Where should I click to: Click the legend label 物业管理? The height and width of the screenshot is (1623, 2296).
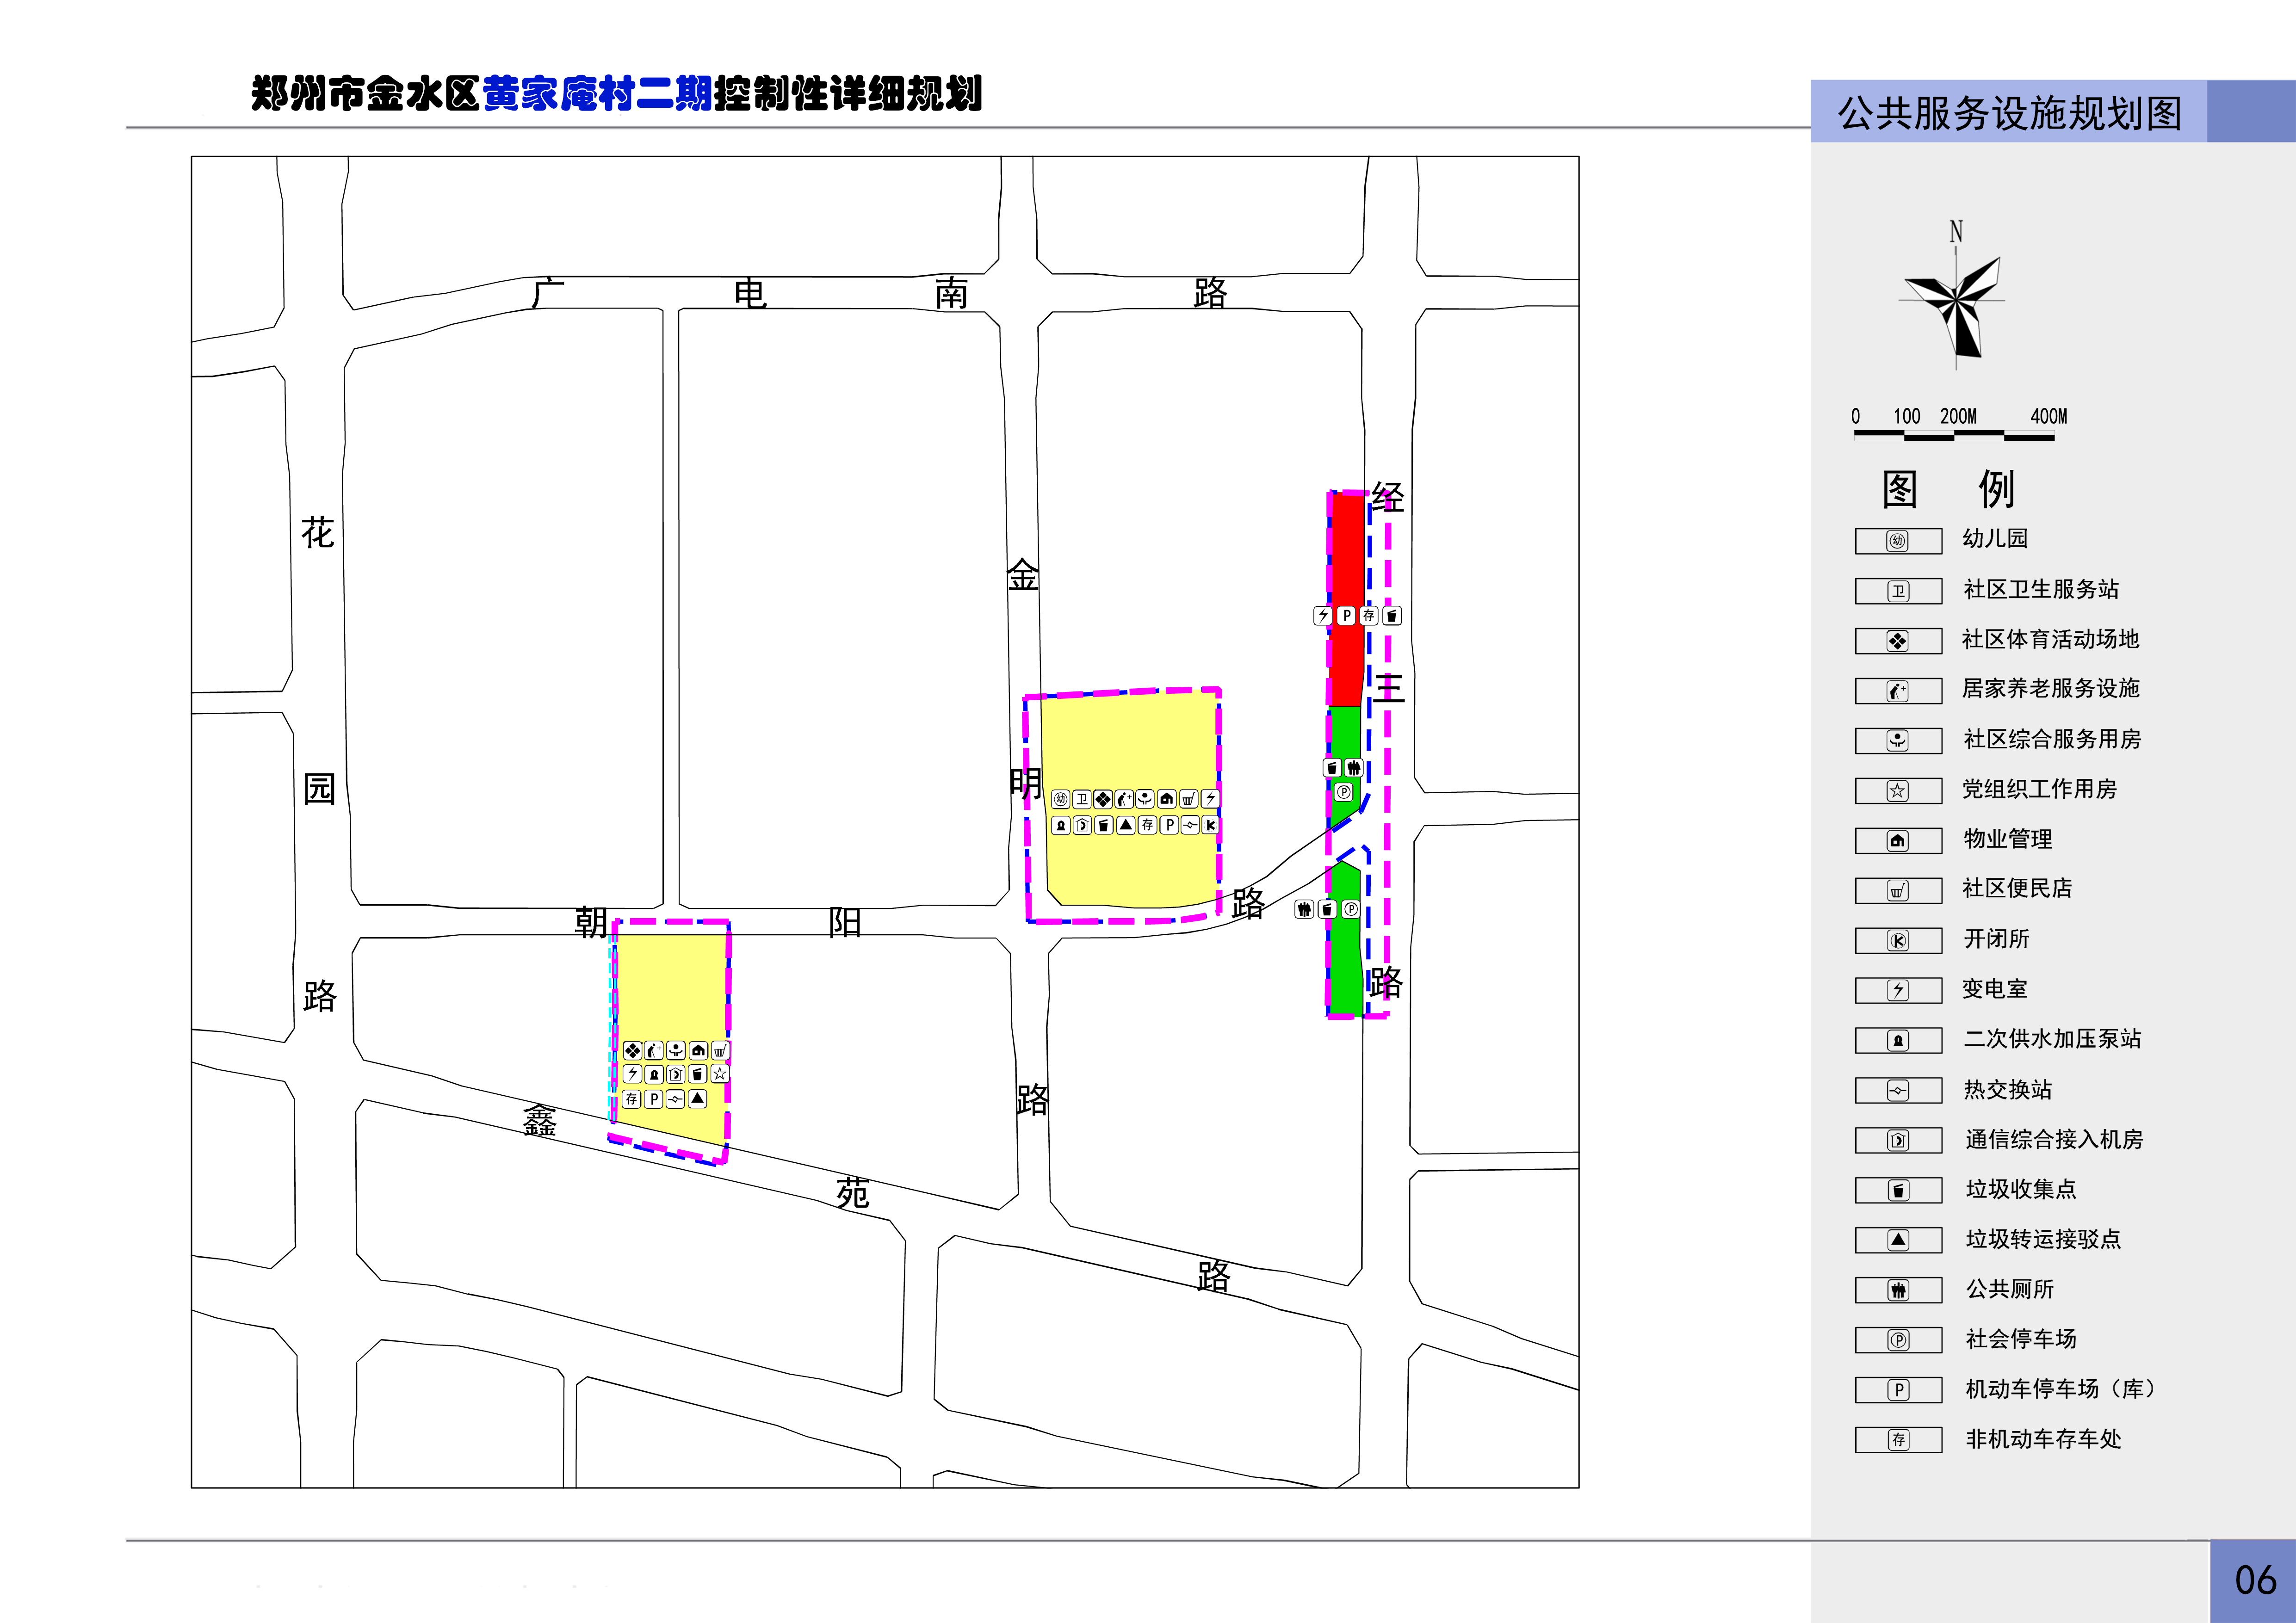pos(2007,839)
